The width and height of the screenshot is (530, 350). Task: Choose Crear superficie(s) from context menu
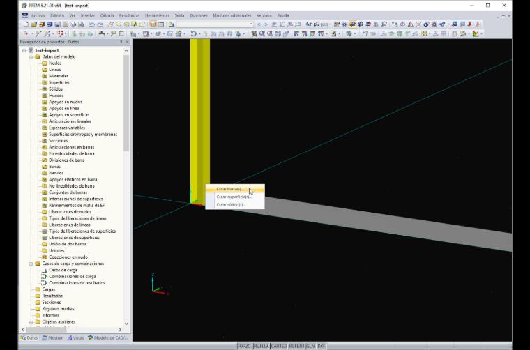(235, 197)
